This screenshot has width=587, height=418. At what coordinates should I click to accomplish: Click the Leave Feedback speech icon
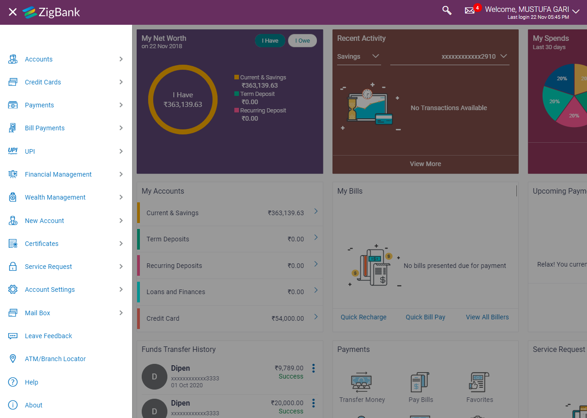coord(13,336)
